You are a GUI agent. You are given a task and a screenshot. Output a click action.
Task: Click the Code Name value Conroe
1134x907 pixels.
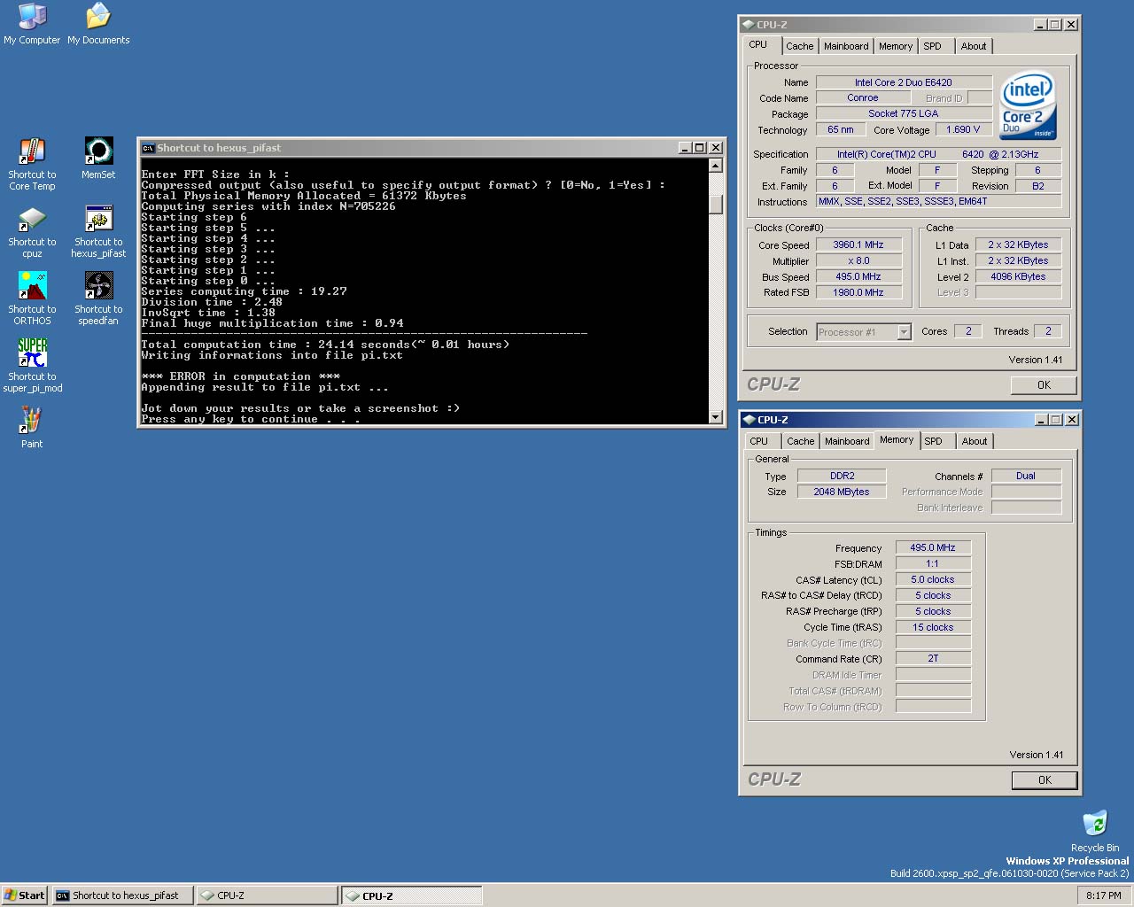click(x=862, y=98)
